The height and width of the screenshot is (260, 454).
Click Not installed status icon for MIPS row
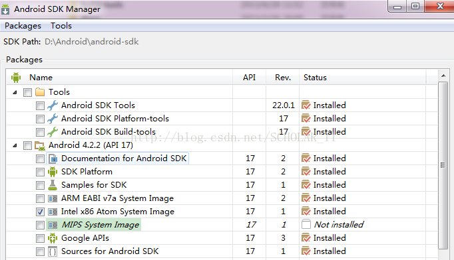[x=306, y=224]
